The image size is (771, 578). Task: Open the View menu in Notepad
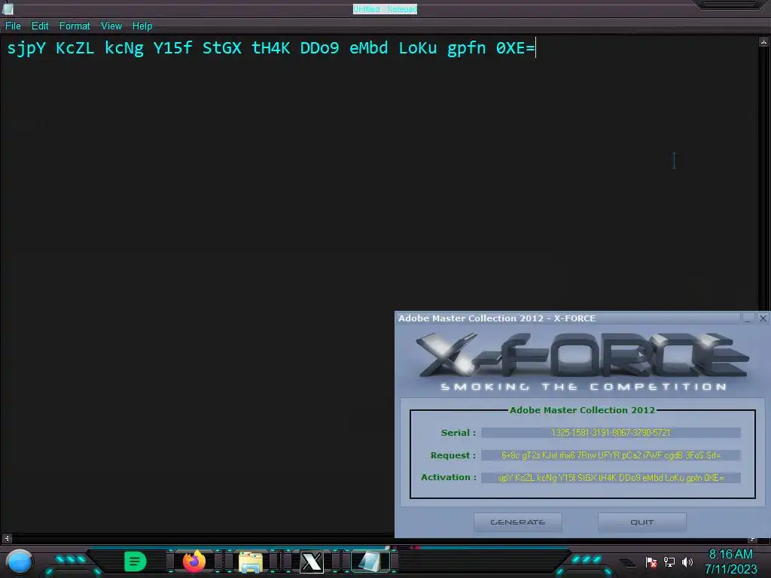click(111, 26)
